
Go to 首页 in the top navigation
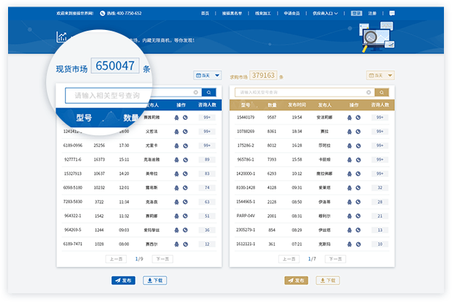pos(205,13)
